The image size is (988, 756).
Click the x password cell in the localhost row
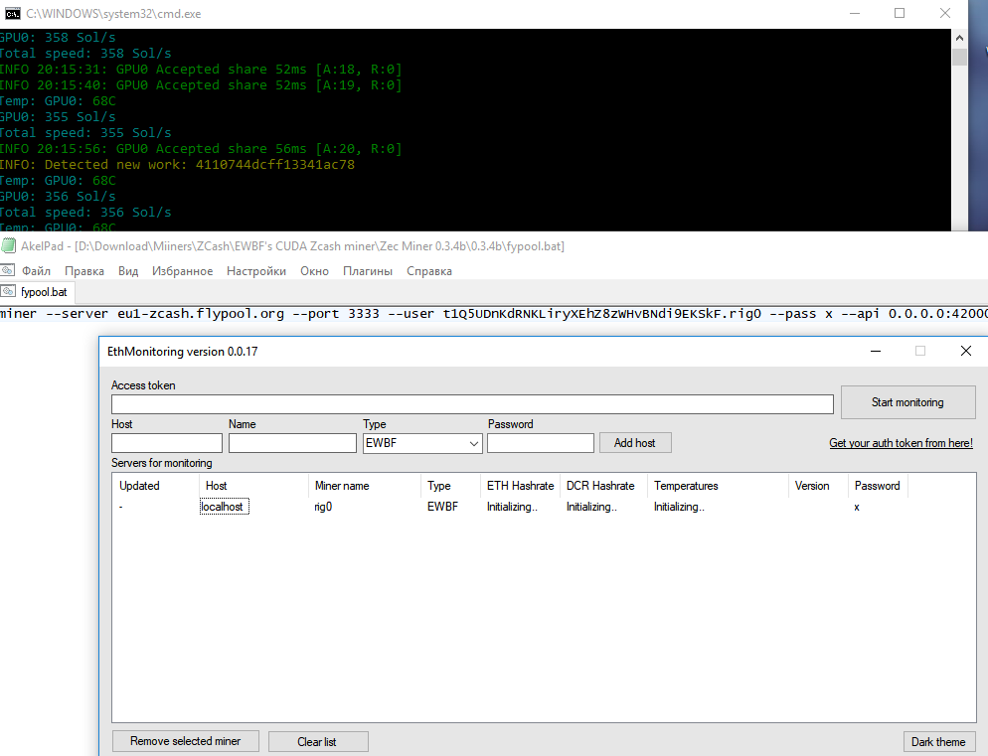tap(857, 508)
